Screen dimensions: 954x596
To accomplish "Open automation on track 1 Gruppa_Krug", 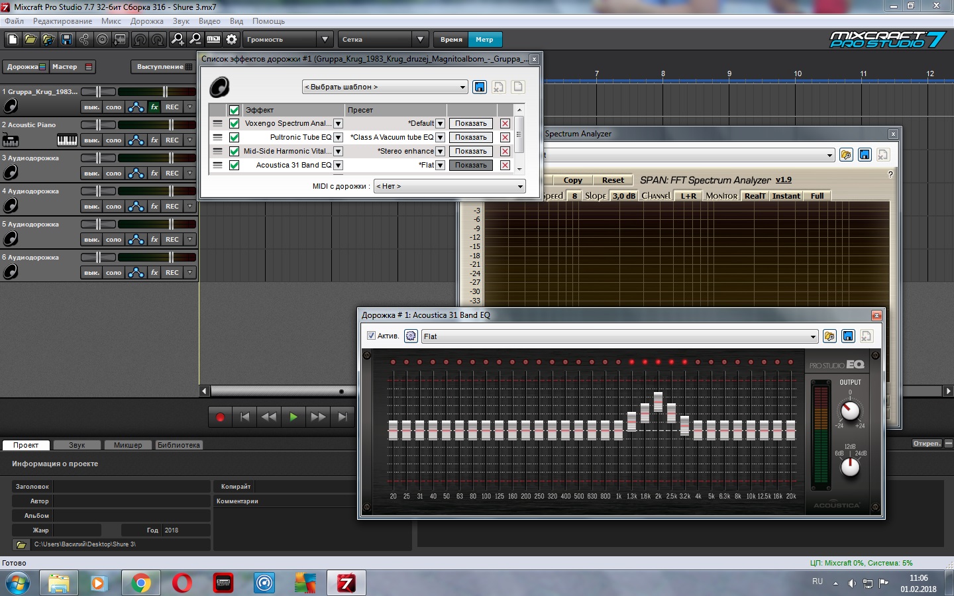I will [x=136, y=107].
